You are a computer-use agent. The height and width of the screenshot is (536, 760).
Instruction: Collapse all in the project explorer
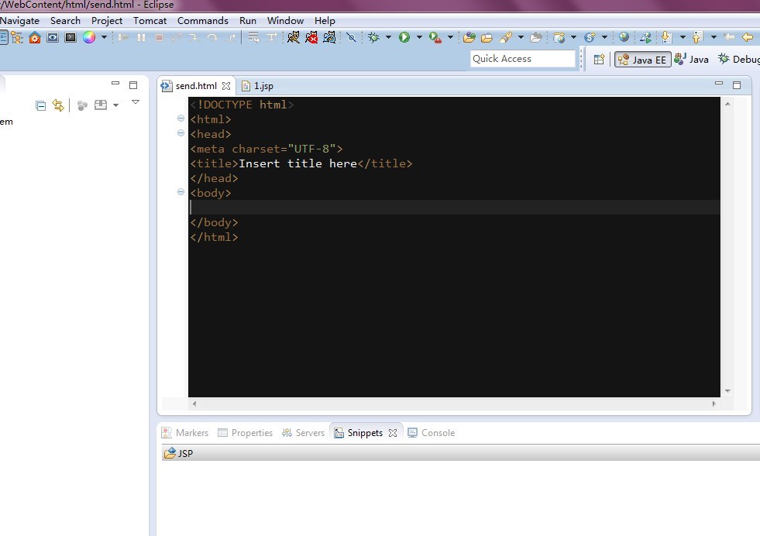tap(41, 105)
